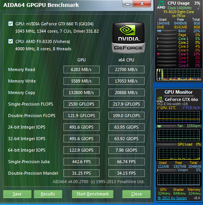Viewport: 203px width, 205px height.
Task: Uncheck the CPU AMD FX-8320 checkbox
Action: point(11,41)
